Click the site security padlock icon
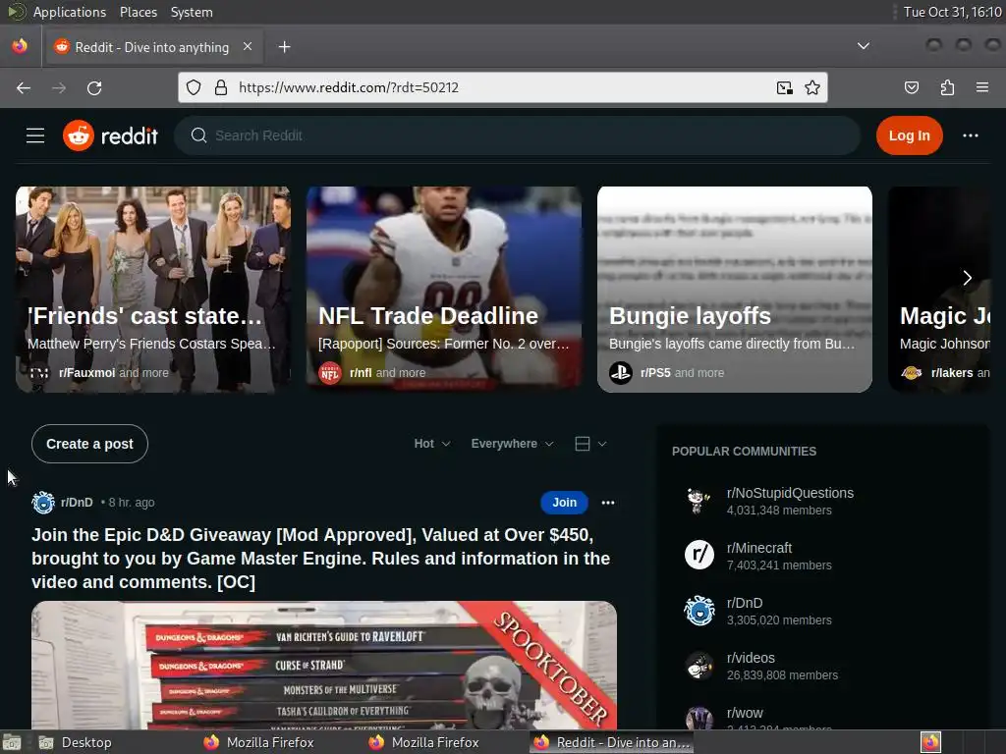Image resolution: width=1006 pixels, height=754 pixels. coord(221,87)
